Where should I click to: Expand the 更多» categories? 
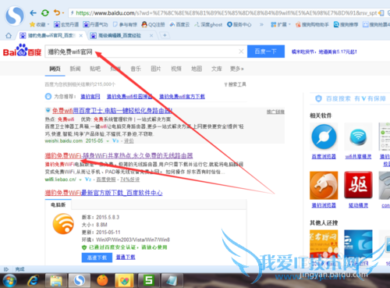point(237,69)
